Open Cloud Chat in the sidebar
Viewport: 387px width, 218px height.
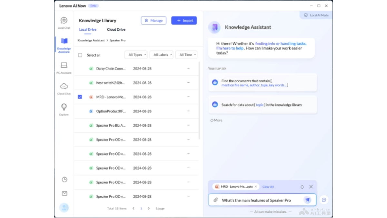tap(64, 87)
